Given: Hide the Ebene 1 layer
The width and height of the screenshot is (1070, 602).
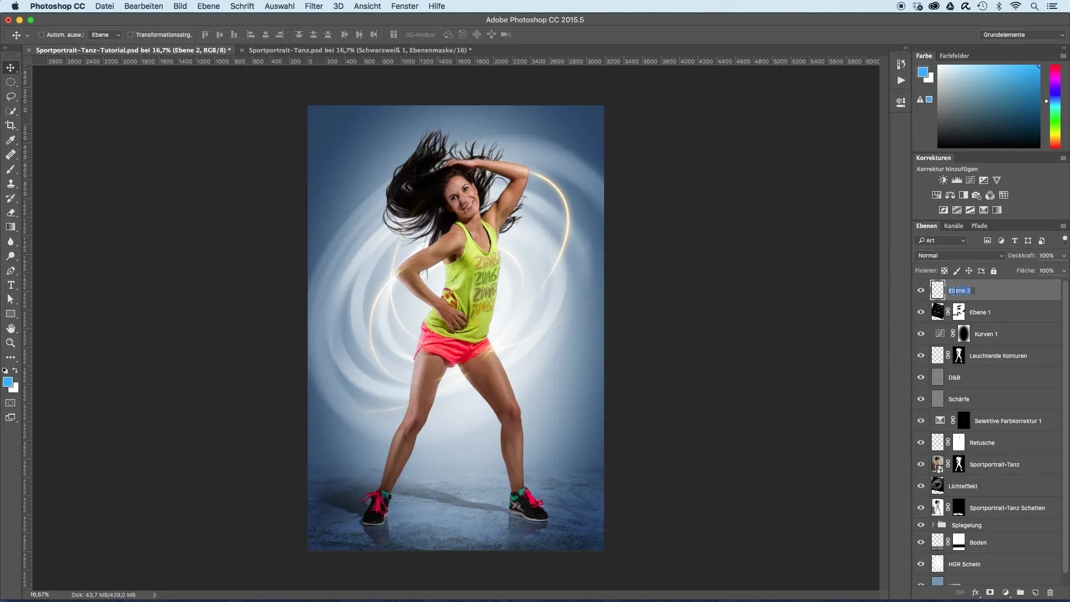Looking at the screenshot, I should tap(921, 312).
